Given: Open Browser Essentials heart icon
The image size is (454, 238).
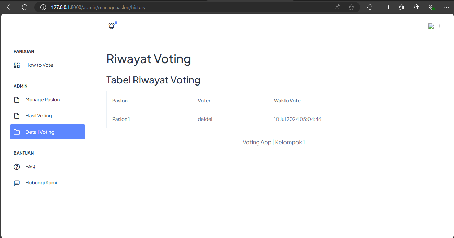Looking at the screenshot, I should pos(432,7).
